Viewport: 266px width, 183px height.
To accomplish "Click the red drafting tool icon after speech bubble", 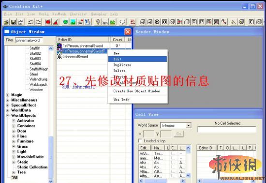I will [x=133, y=22].
